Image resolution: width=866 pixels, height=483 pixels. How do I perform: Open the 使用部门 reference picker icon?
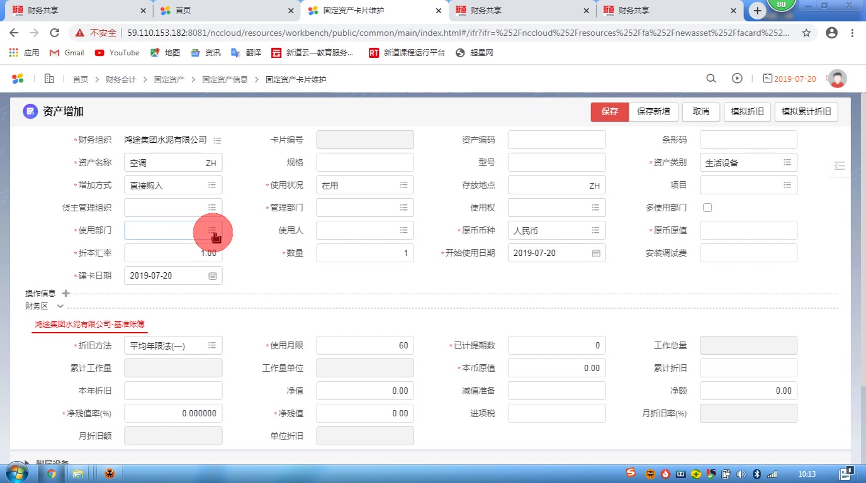coord(212,230)
